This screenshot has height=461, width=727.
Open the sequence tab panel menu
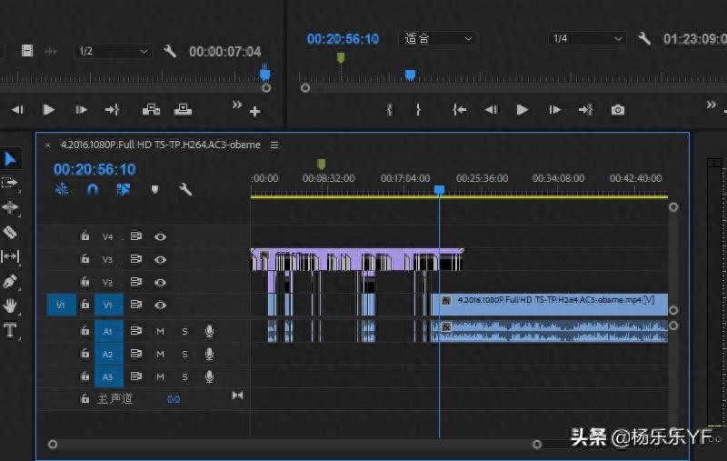coord(274,145)
